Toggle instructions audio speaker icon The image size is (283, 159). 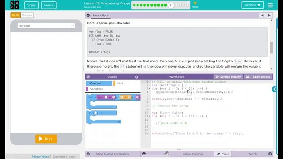(x=263, y=15)
